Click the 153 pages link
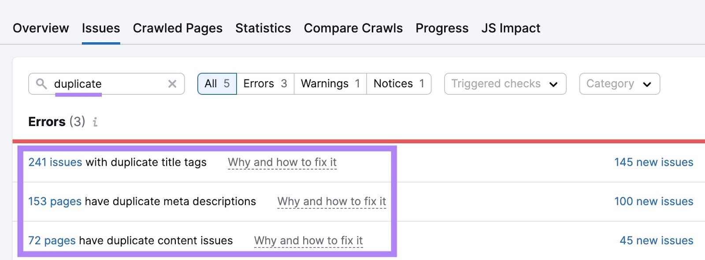 [x=55, y=201]
